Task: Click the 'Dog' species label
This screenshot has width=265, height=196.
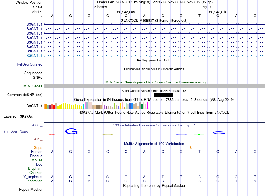Action: [x=39, y=164]
